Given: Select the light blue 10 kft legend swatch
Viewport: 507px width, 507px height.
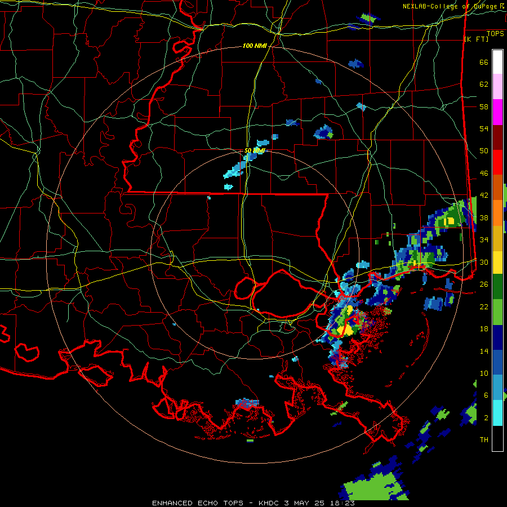Looking at the screenshot, I should pos(497,388).
